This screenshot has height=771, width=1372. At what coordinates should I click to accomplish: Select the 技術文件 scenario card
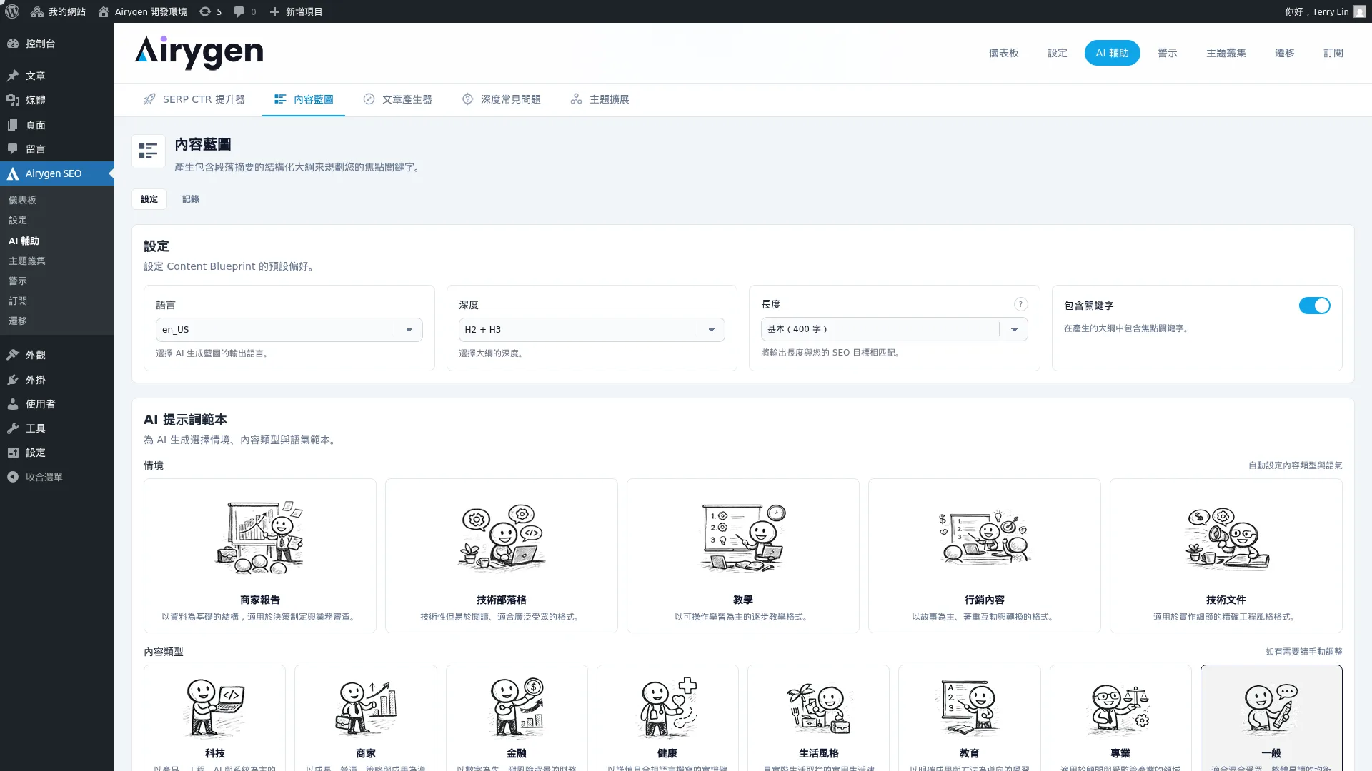(x=1226, y=555)
